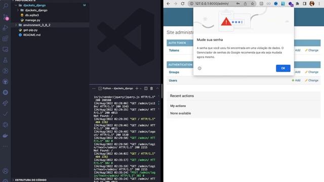Toggle the Chrome side panel icon
The image size is (324, 182).
(305, 4)
